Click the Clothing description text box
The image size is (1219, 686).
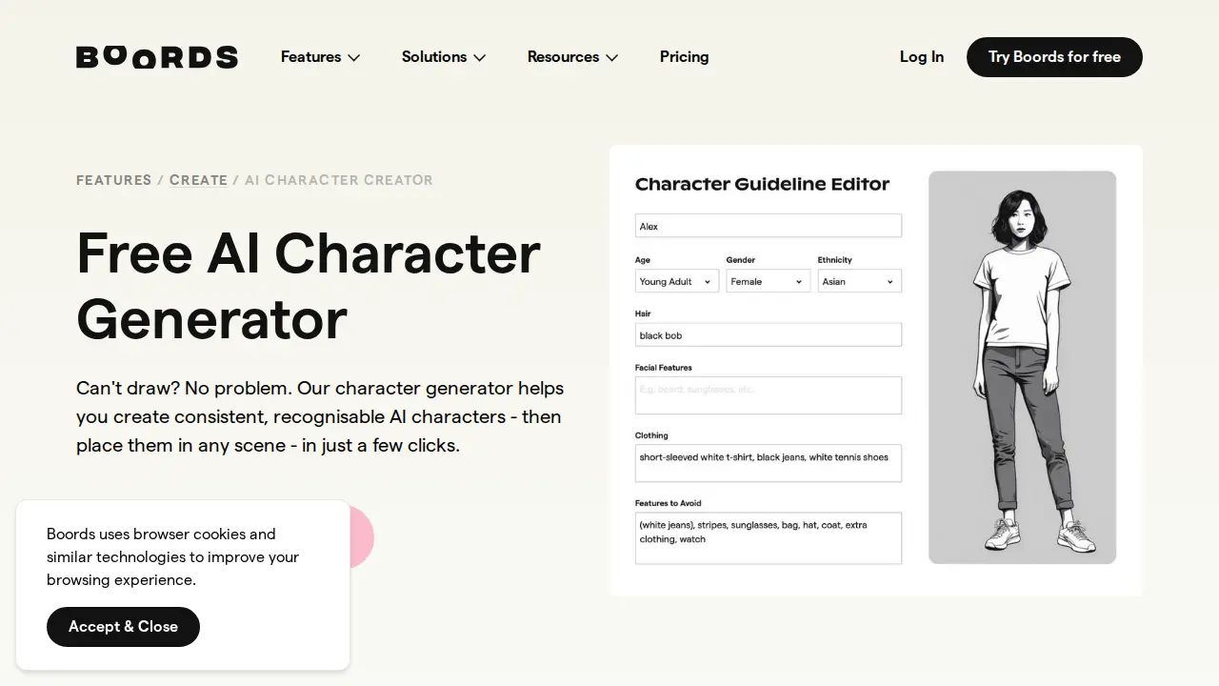[768, 464]
